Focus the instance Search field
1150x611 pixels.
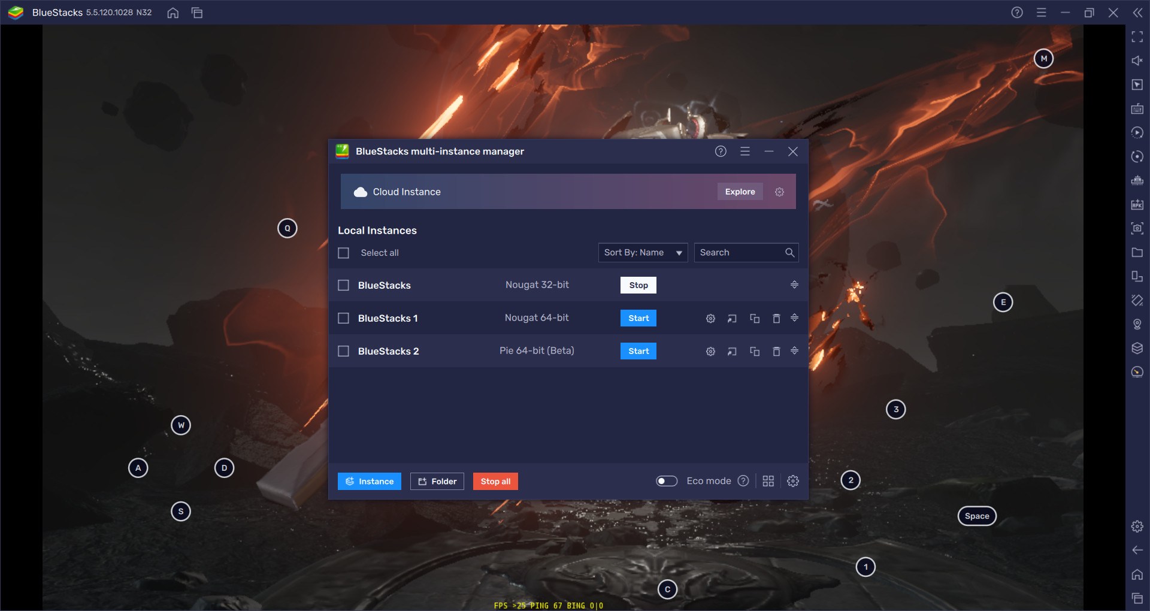[746, 253]
